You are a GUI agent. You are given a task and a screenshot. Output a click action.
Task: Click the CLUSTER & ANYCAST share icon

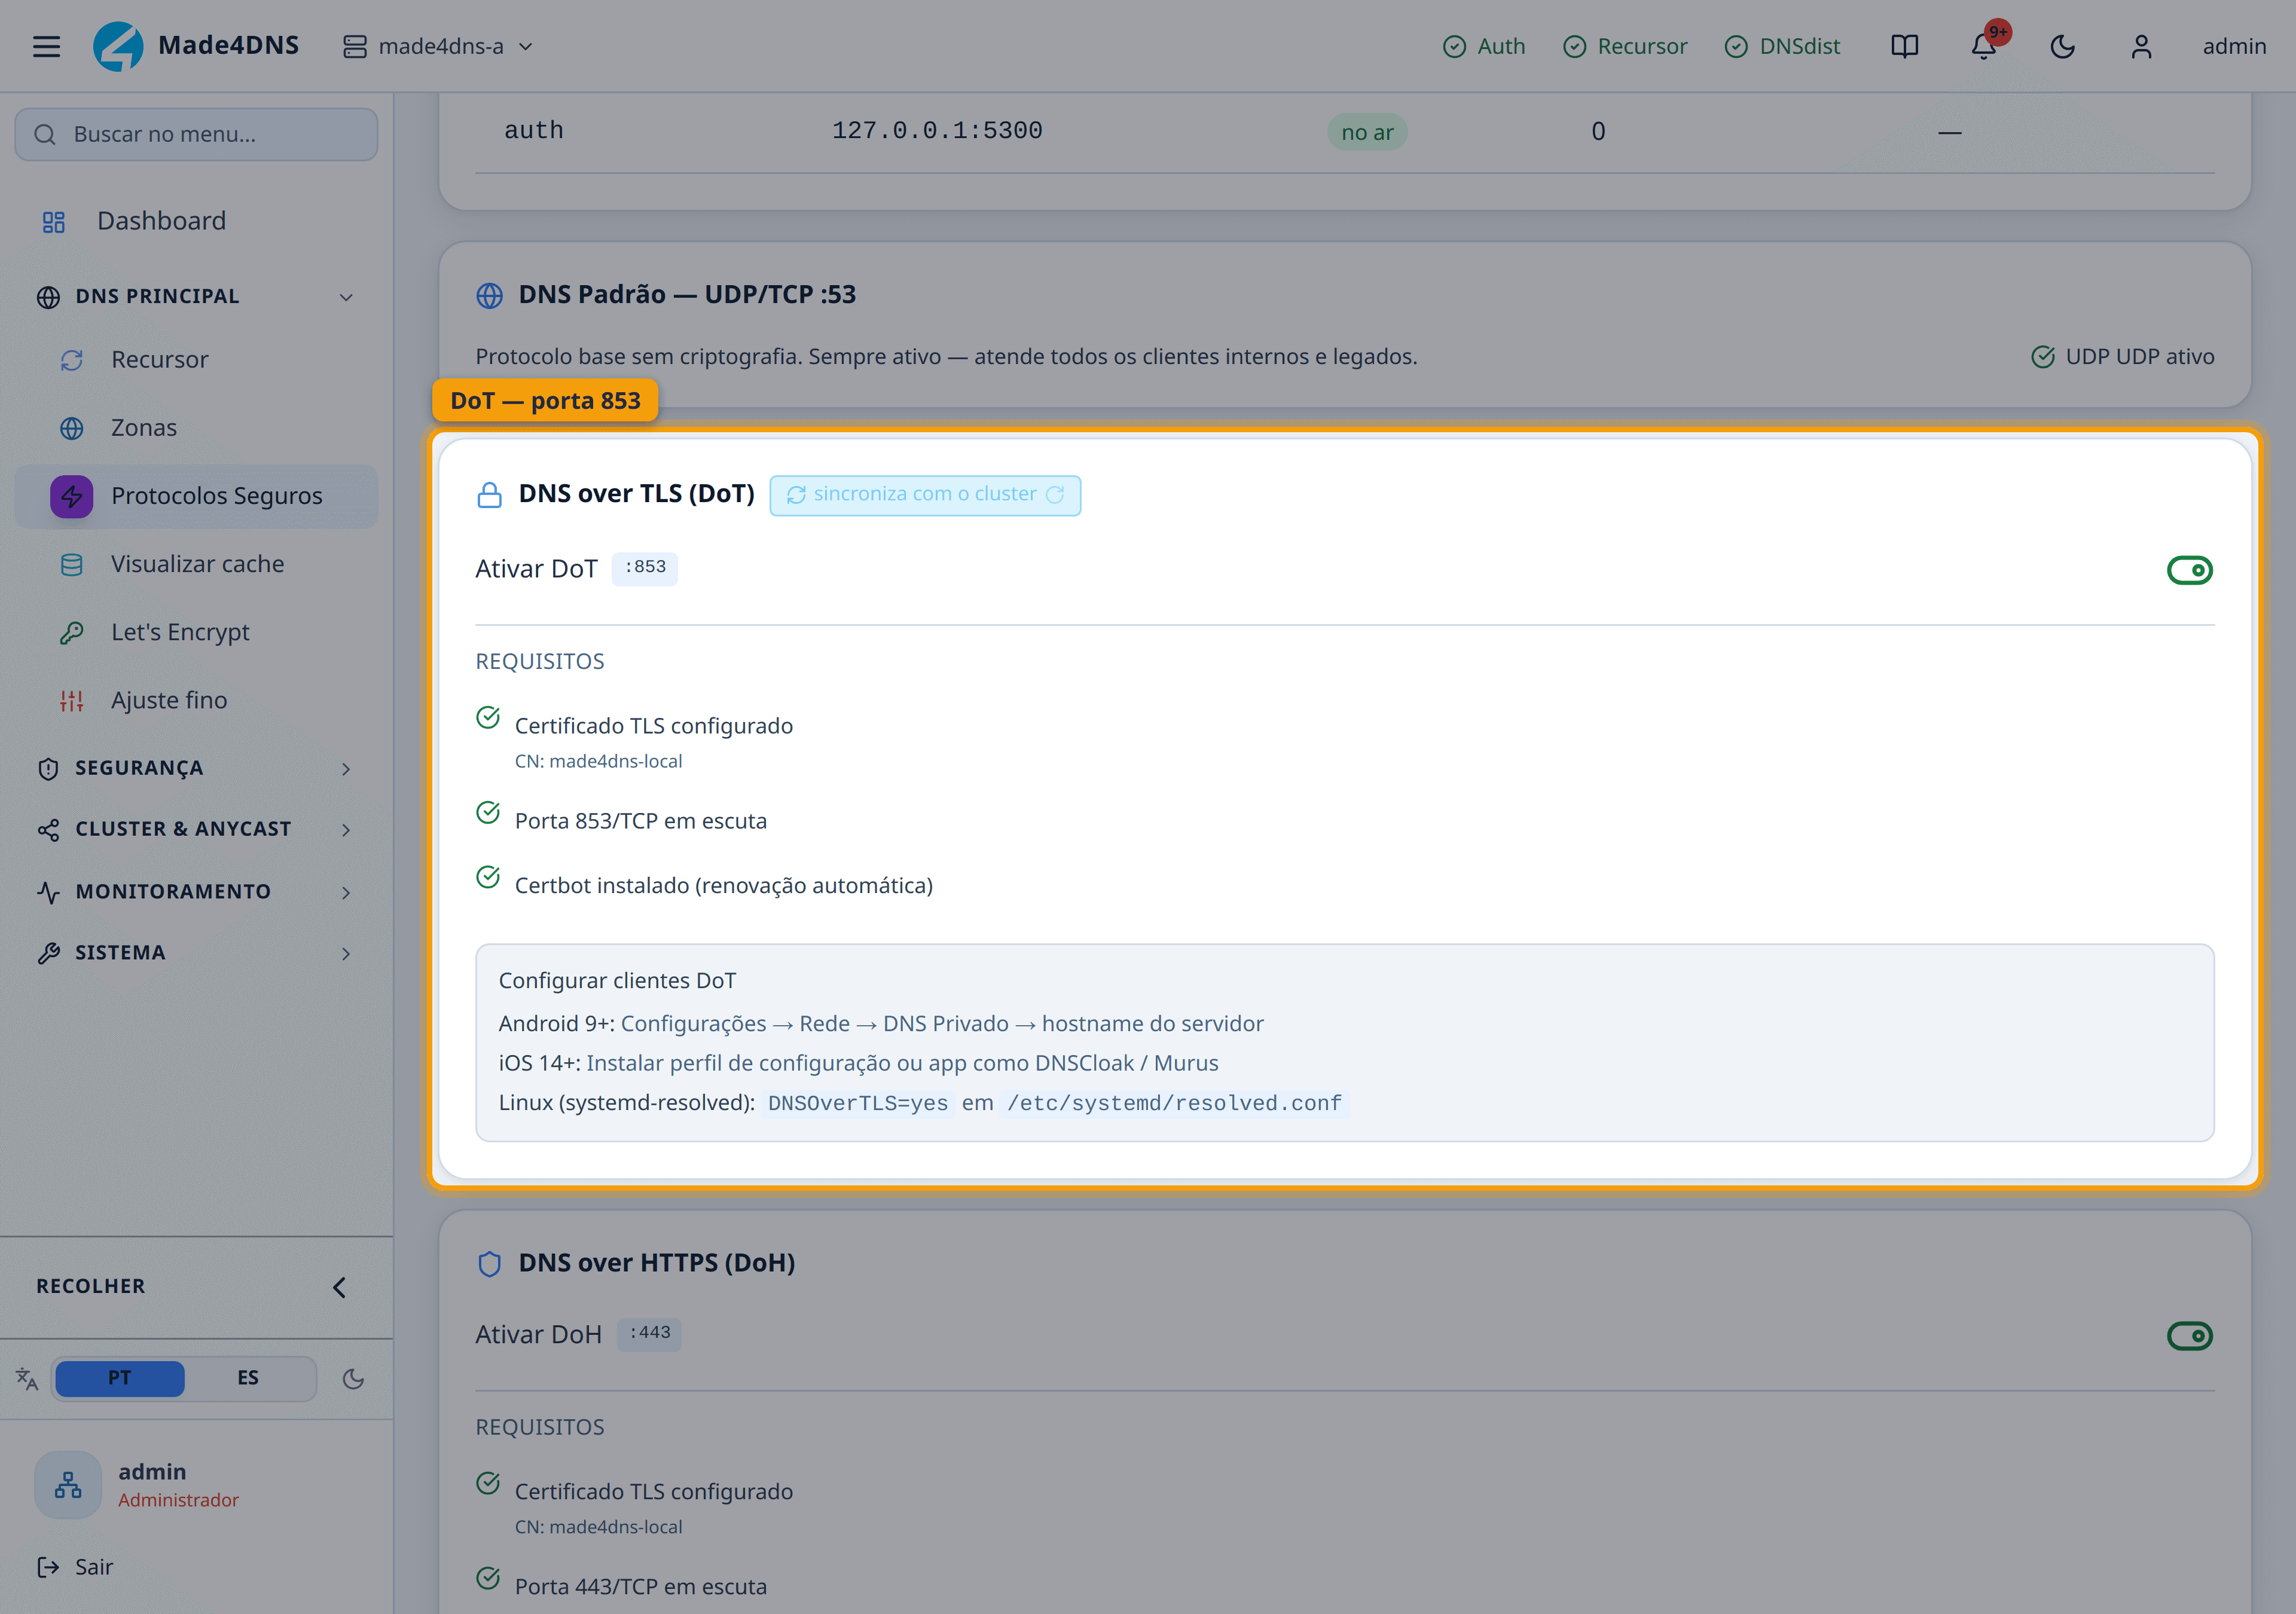tap(48, 830)
